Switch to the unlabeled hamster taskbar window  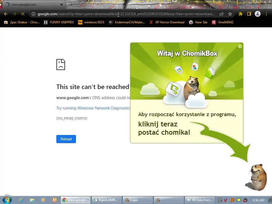169,200
